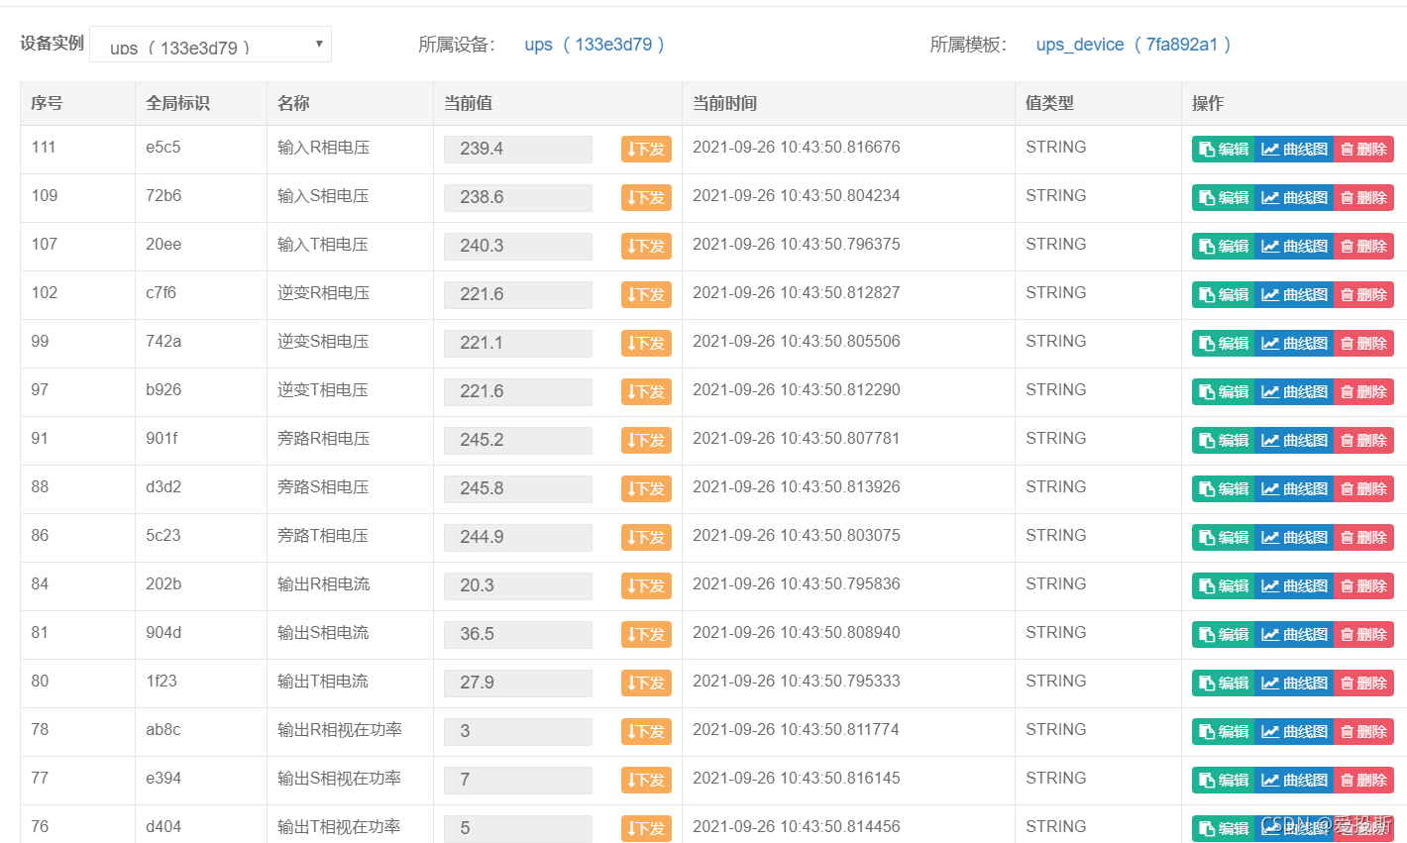
Task: Open the ups (133e3d79) device link
Action: click(x=595, y=45)
